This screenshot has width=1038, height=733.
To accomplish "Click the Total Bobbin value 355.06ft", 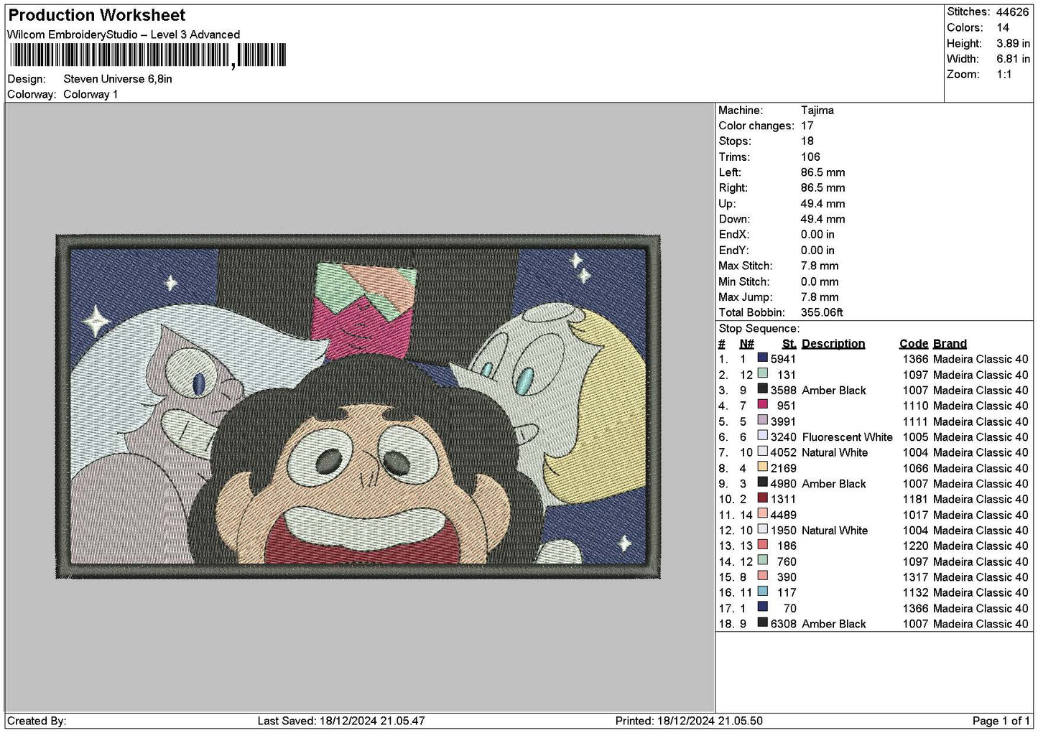I will pos(822,312).
